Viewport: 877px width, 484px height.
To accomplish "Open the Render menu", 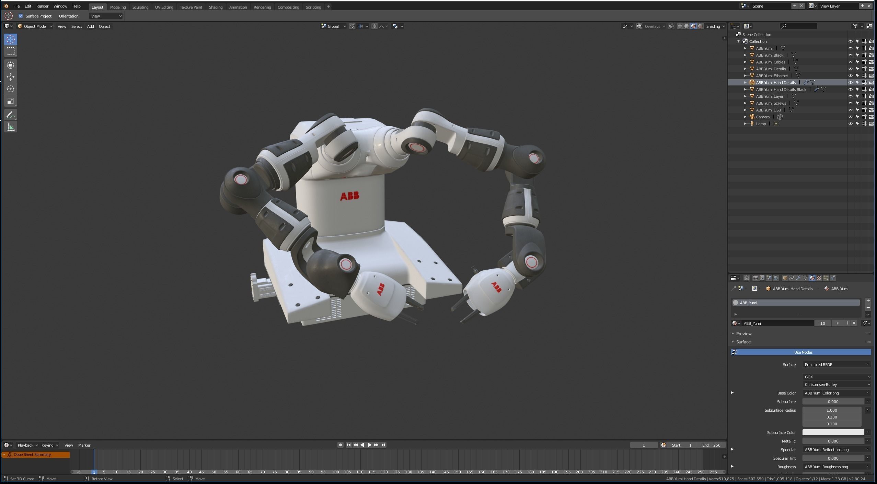I will [x=42, y=6].
